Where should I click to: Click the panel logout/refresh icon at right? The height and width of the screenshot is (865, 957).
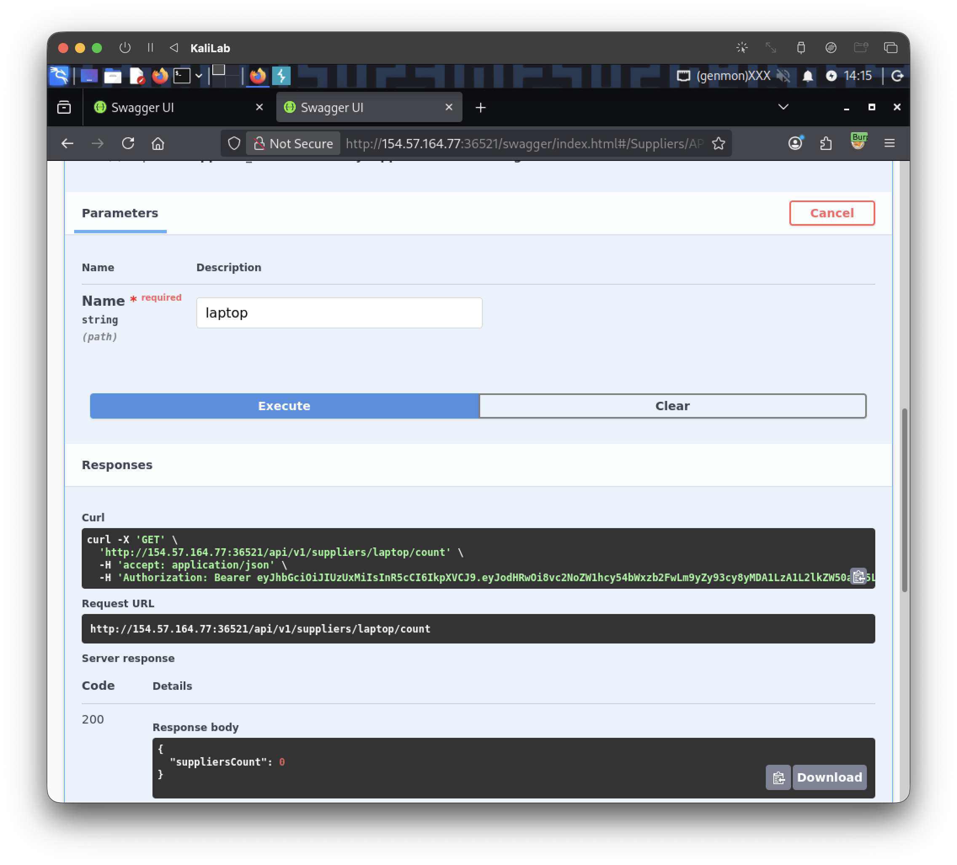(x=896, y=76)
